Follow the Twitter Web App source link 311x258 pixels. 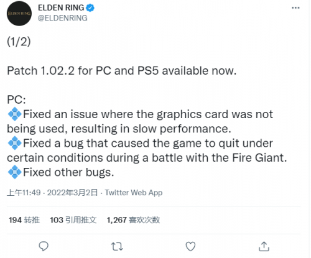[x=134, y=193]
